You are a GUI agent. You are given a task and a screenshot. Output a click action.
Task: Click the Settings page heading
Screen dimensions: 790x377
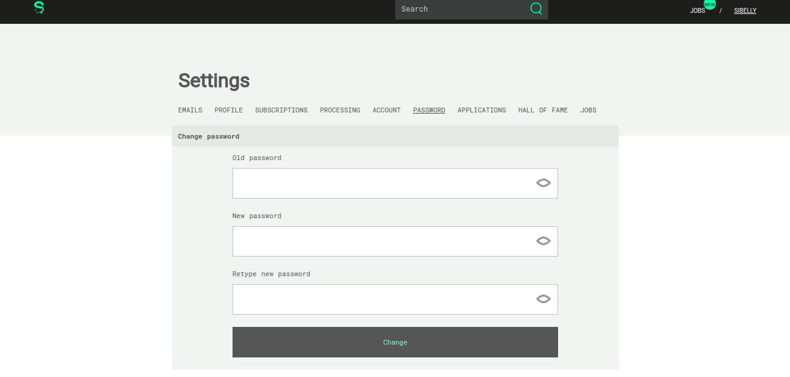[x=214, y=81]
